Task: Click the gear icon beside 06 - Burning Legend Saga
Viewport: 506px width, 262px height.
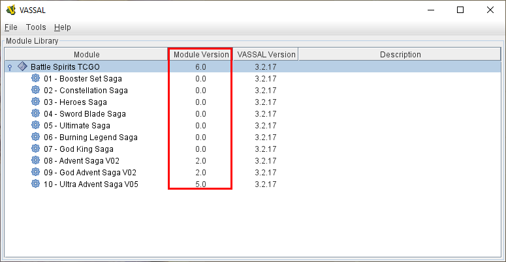Action: [35, 137]
